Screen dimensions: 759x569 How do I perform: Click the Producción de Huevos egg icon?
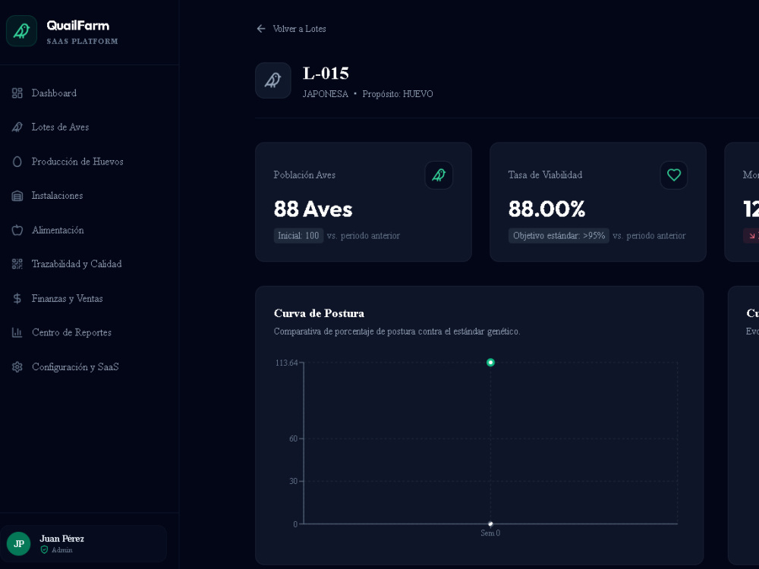coord(17,162)
